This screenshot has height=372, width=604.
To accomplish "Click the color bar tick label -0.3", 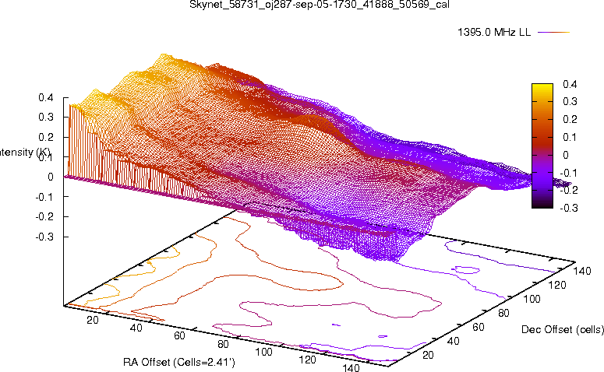I will coord(569,208).
